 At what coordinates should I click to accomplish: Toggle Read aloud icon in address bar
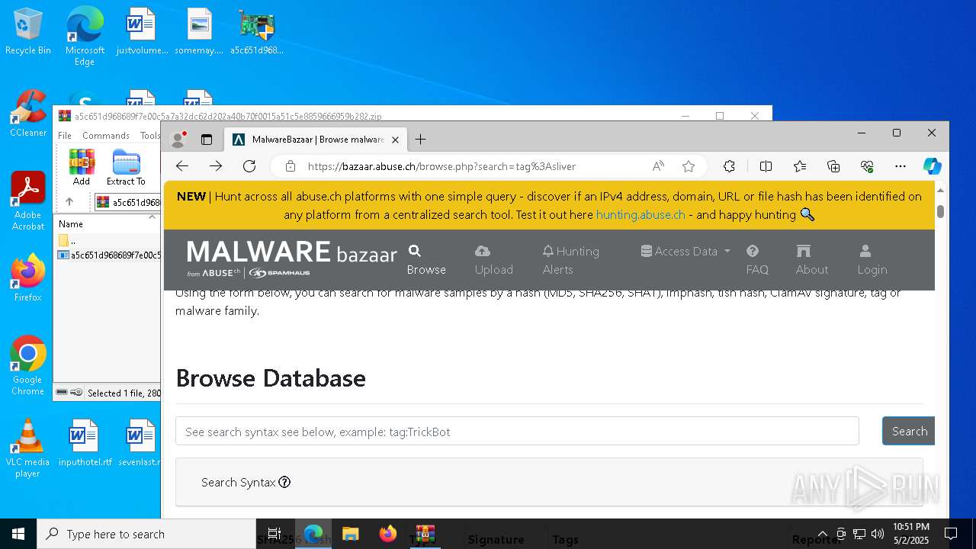(657, 166)
